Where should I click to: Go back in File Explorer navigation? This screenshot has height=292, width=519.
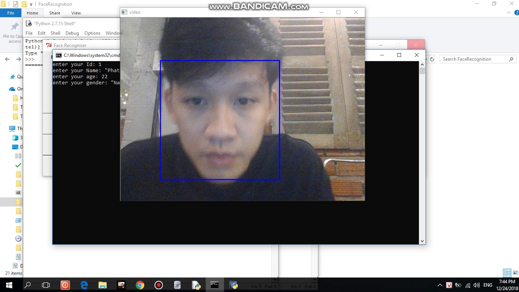(7, 59)
